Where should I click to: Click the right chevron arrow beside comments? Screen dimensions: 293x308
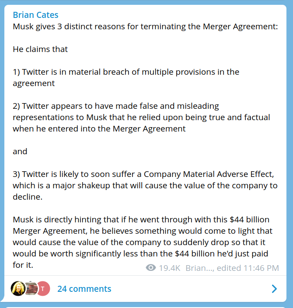pos(274,289)
